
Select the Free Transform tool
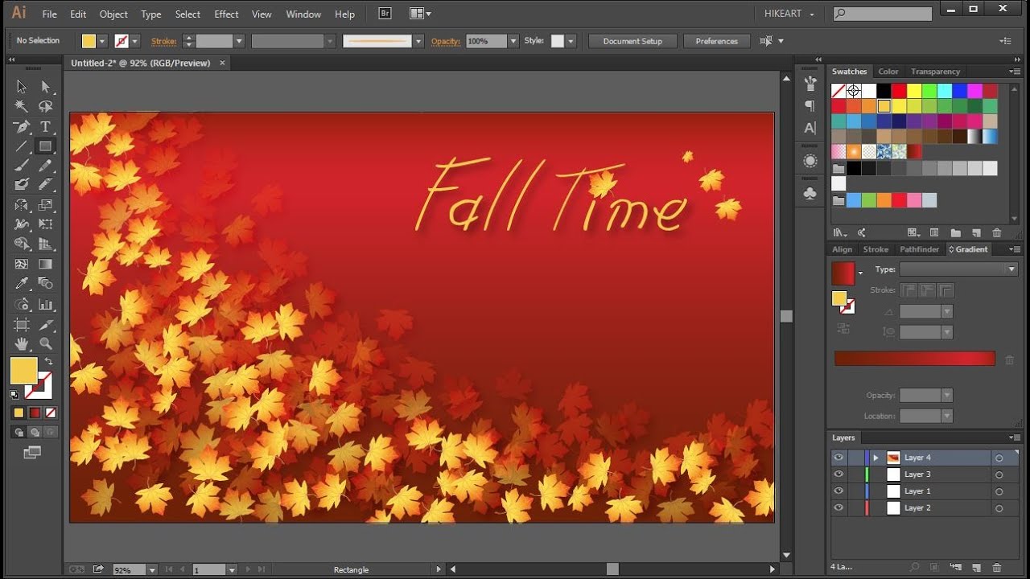46,224
